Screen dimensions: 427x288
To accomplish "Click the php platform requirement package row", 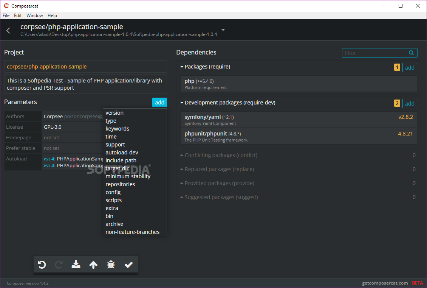I will 299,84.
